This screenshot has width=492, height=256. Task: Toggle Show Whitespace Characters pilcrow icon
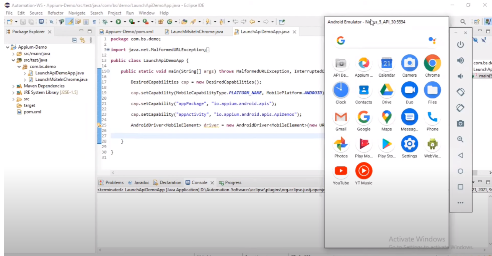[94, 22]
